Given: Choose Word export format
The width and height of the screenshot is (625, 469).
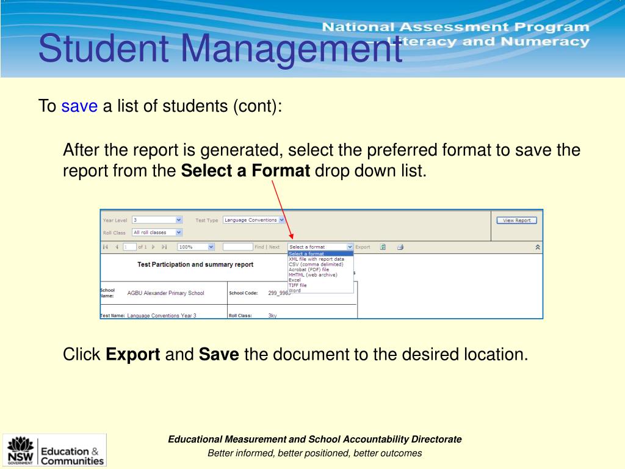Looking at the screenshot, I should pos(295,290).
